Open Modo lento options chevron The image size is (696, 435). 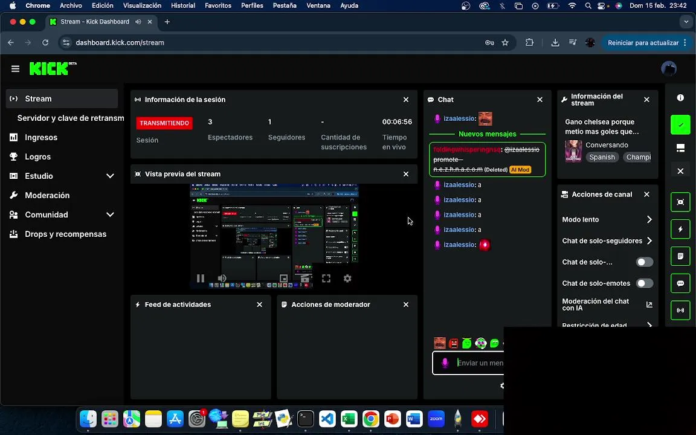tap(649, 219)
